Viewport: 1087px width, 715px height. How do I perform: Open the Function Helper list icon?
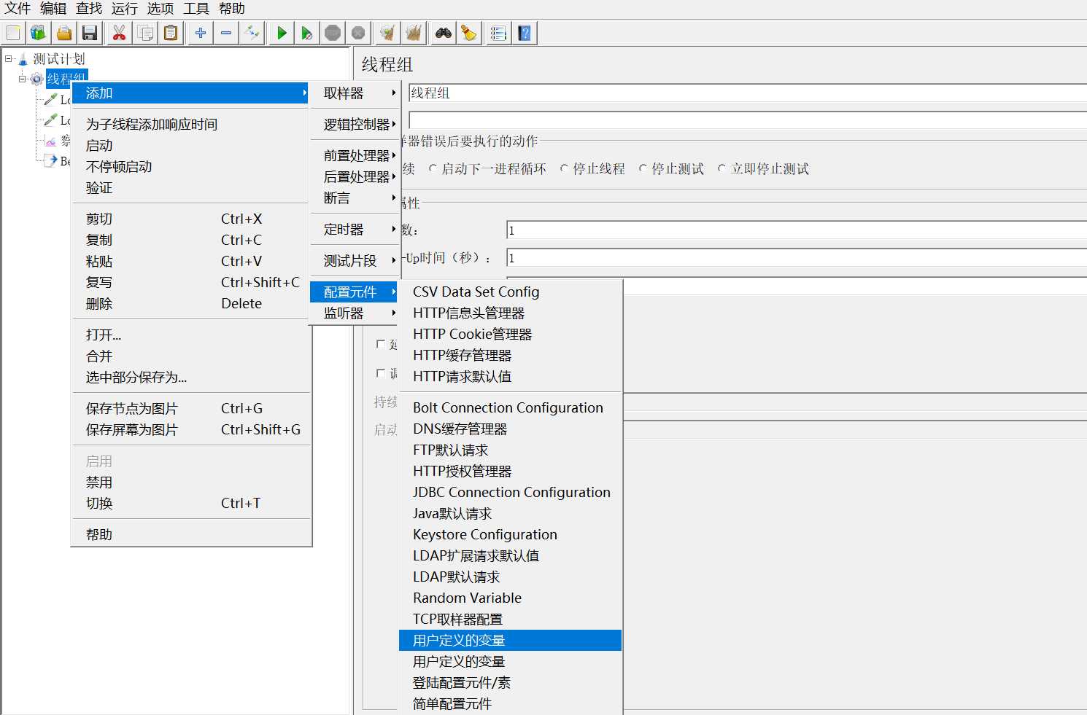[499, 33]
